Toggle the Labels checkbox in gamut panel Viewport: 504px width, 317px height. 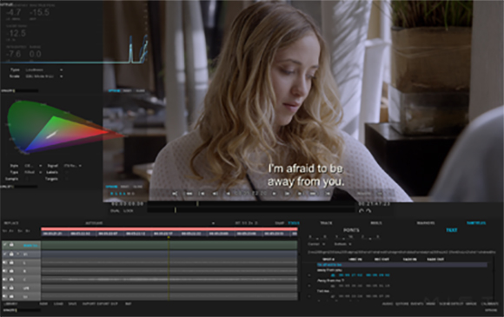[67, 172]
